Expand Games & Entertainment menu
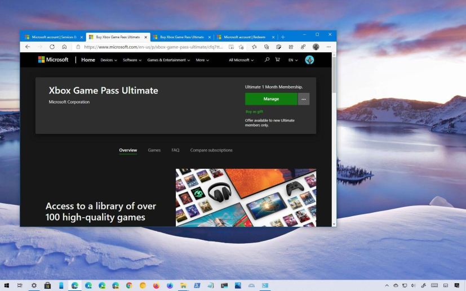 pos(168,60)
